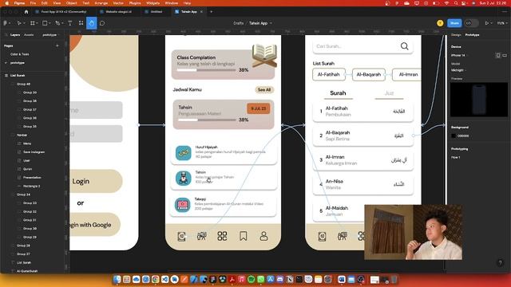Viewport: 511px width, 287px height.
Task: Open the Pen tool dropdown arrow
Action: click(62, 23)
